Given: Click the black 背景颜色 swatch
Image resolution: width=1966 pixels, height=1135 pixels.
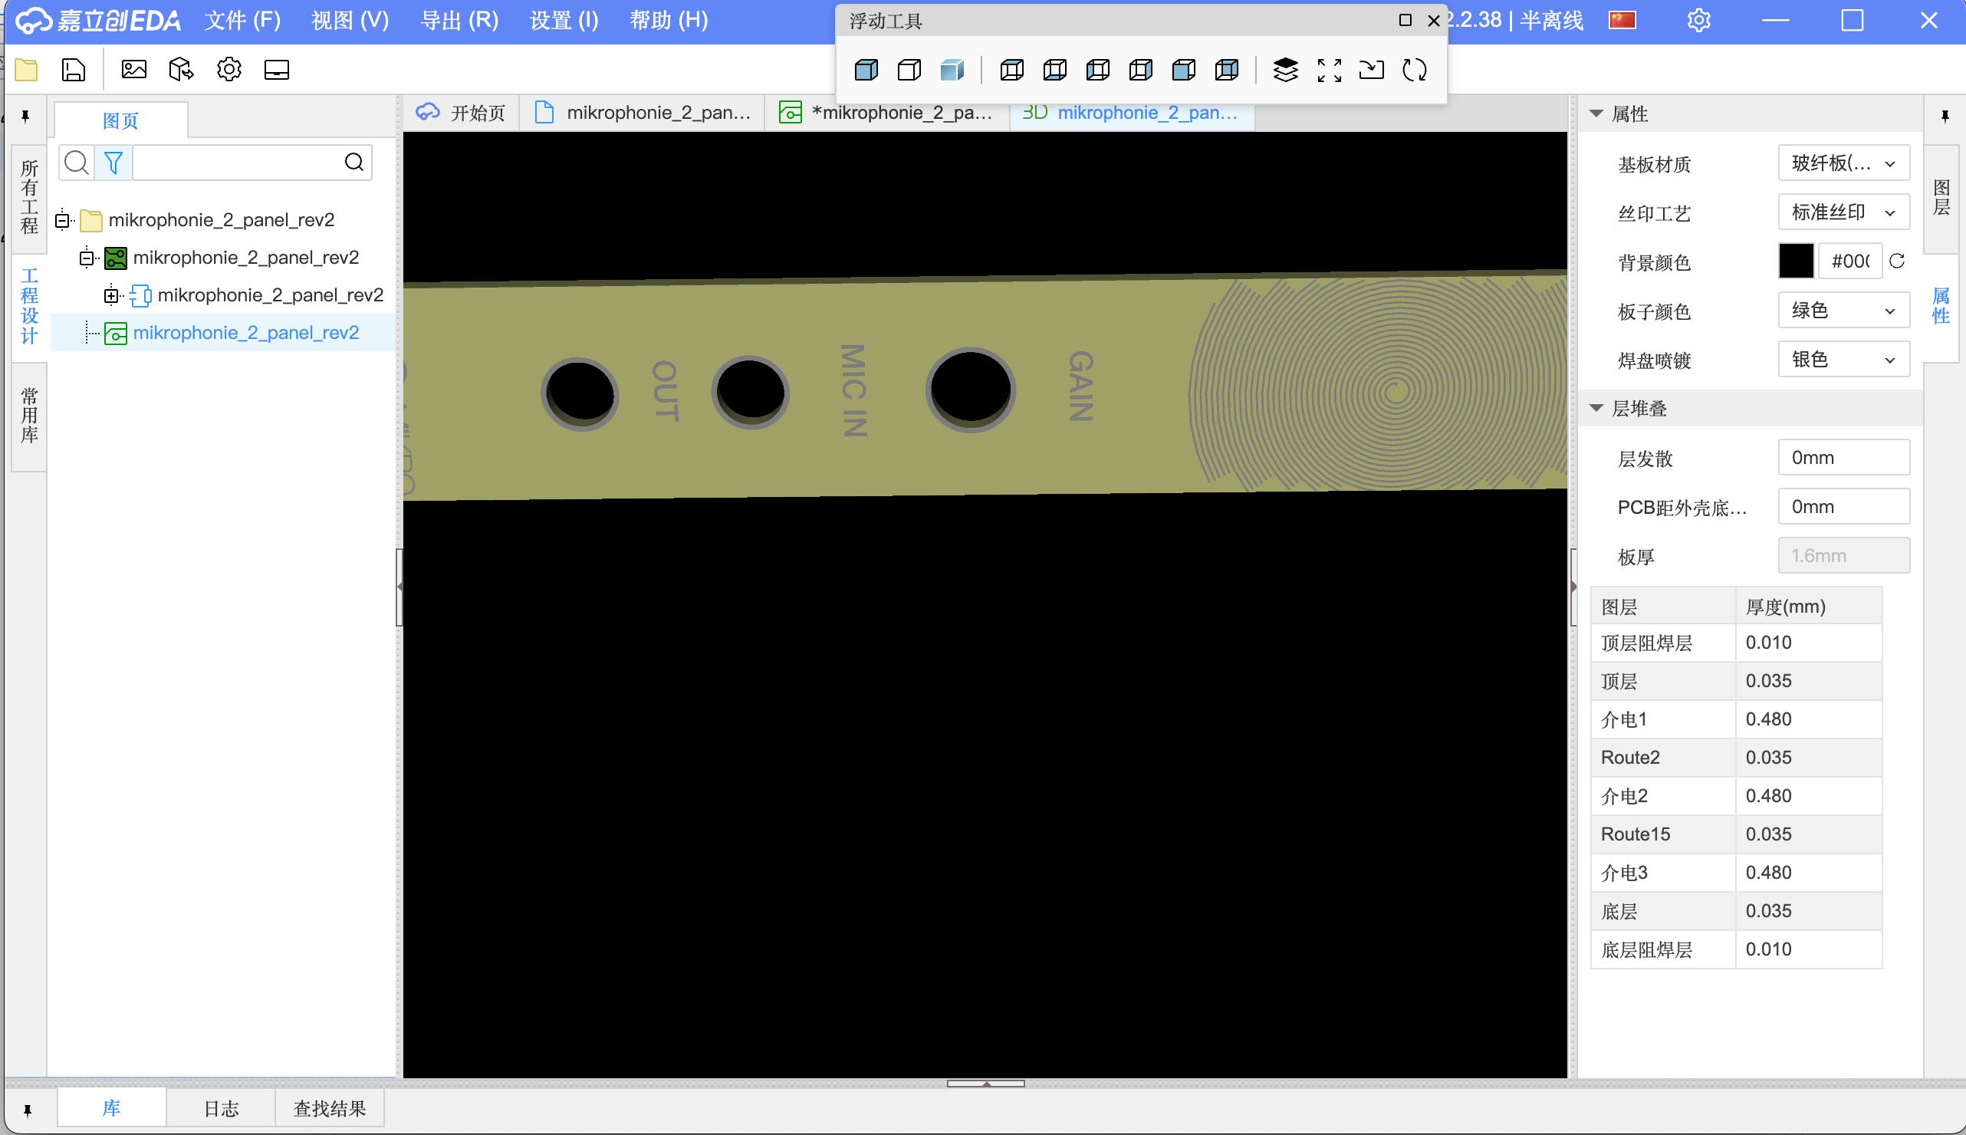Looking at the screenshot, I should coord(1795,262).
